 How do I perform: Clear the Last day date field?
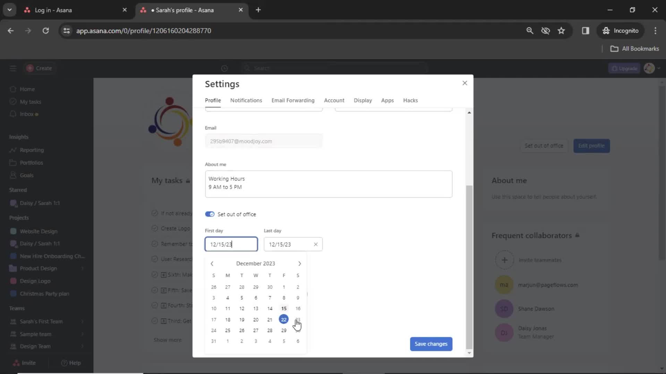tap(316, 244)
